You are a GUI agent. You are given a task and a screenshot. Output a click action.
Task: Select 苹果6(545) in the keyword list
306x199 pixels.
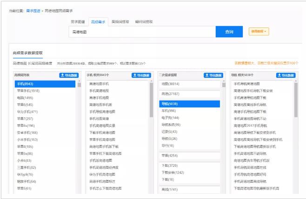[25, 105]
